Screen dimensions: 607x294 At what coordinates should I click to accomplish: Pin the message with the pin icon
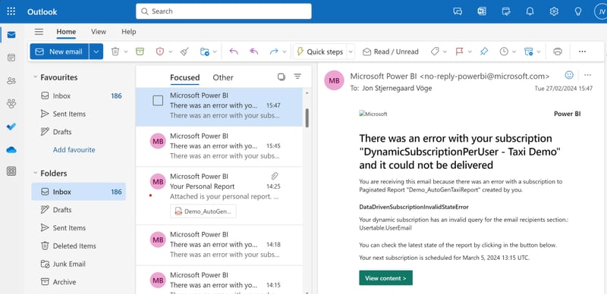[484, 52]
